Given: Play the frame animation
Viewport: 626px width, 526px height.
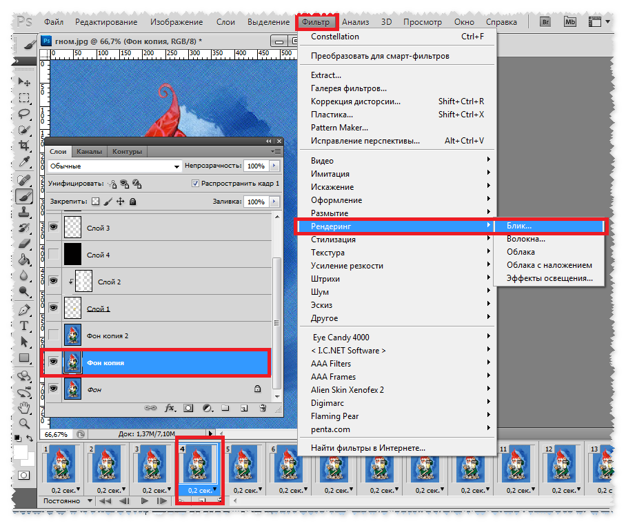Looking at the screenshot, I should coord(145,501).
